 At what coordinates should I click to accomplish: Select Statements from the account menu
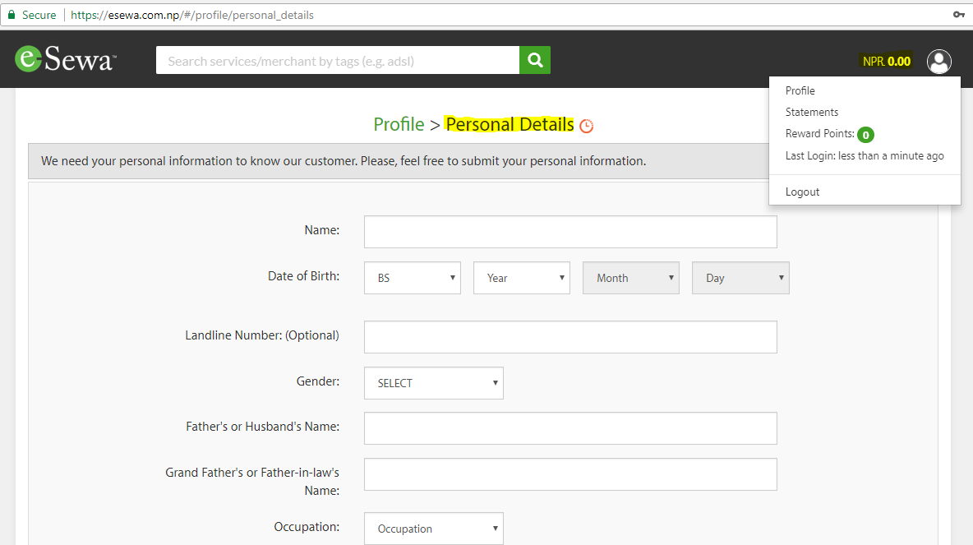(812, 112)
